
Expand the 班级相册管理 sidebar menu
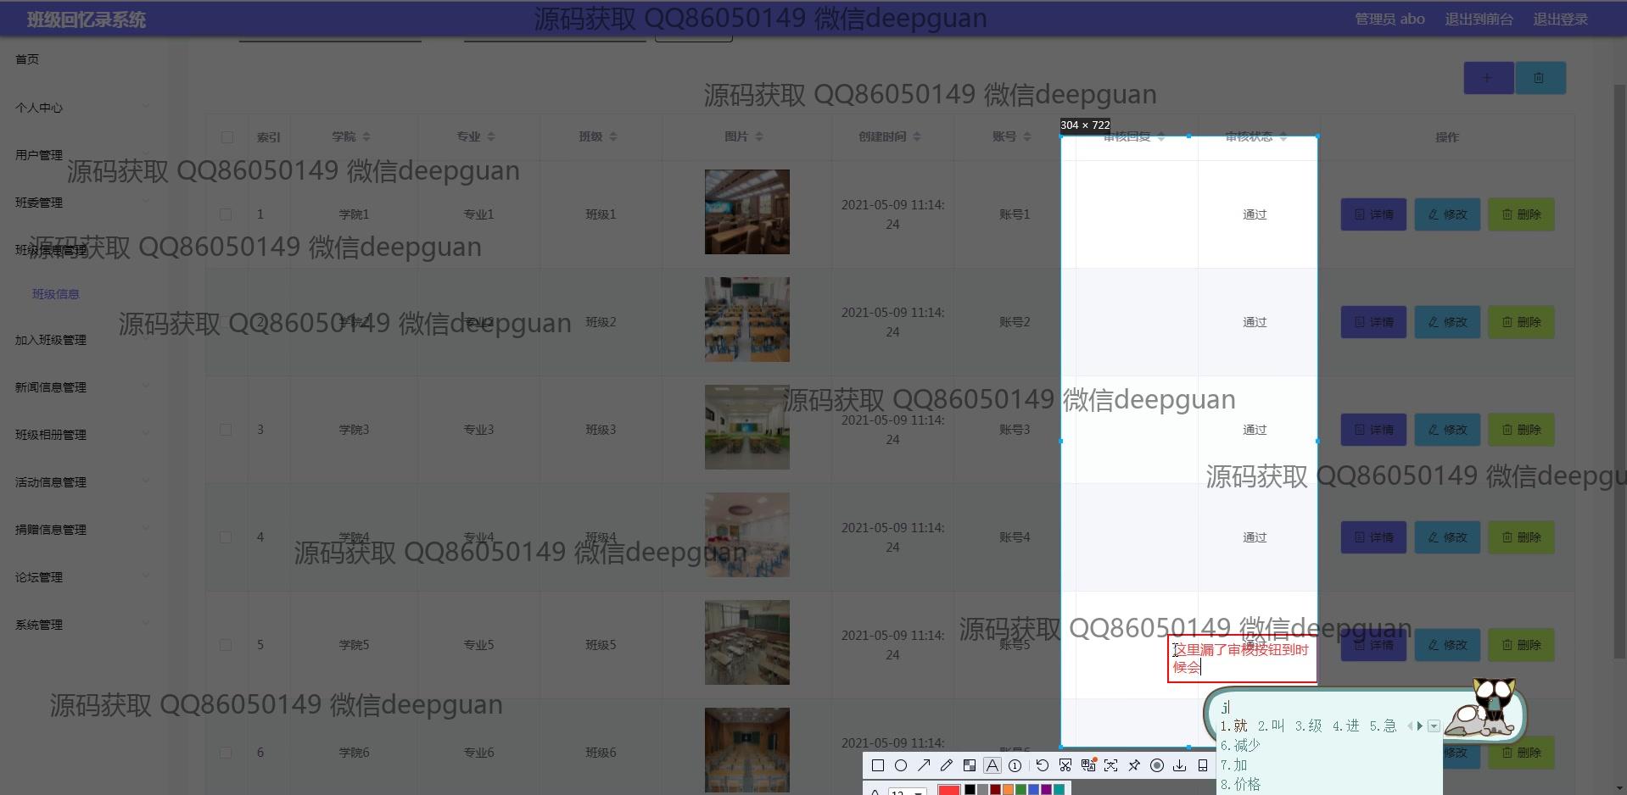click(82, 435)
